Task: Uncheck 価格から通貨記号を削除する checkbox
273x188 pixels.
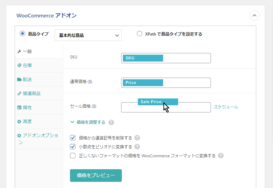Action: click(x=73, y=138)
